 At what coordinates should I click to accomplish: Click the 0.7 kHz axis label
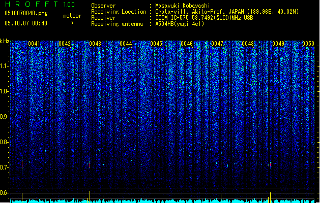coord(5,167)
